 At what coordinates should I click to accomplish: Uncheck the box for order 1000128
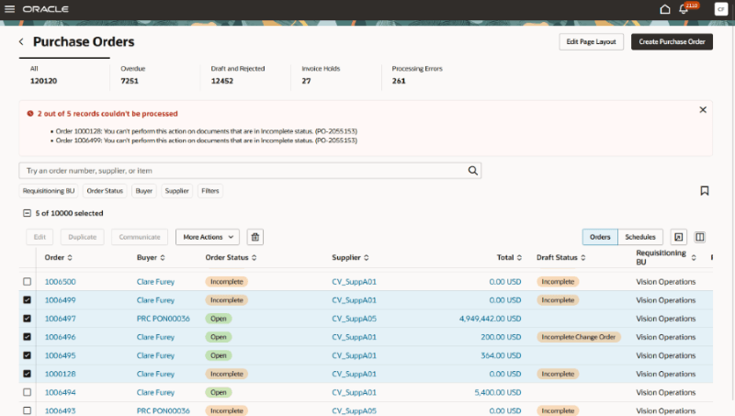pos(28,374)
